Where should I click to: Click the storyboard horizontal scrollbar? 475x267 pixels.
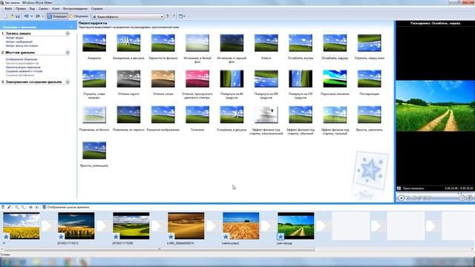[160, 249]
